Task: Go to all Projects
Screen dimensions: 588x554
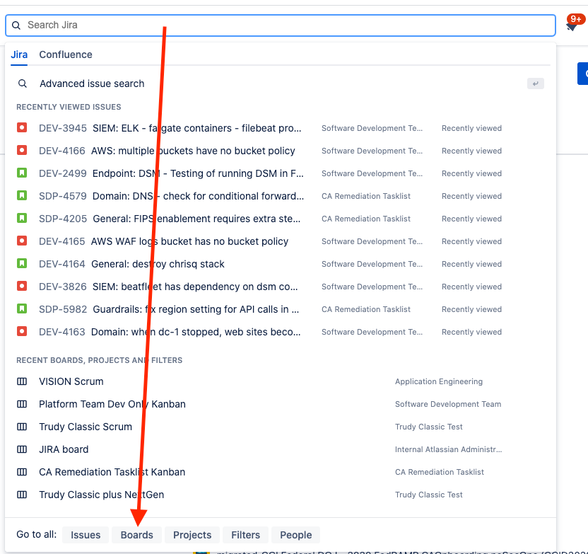Action: click(x=192, y=535)
